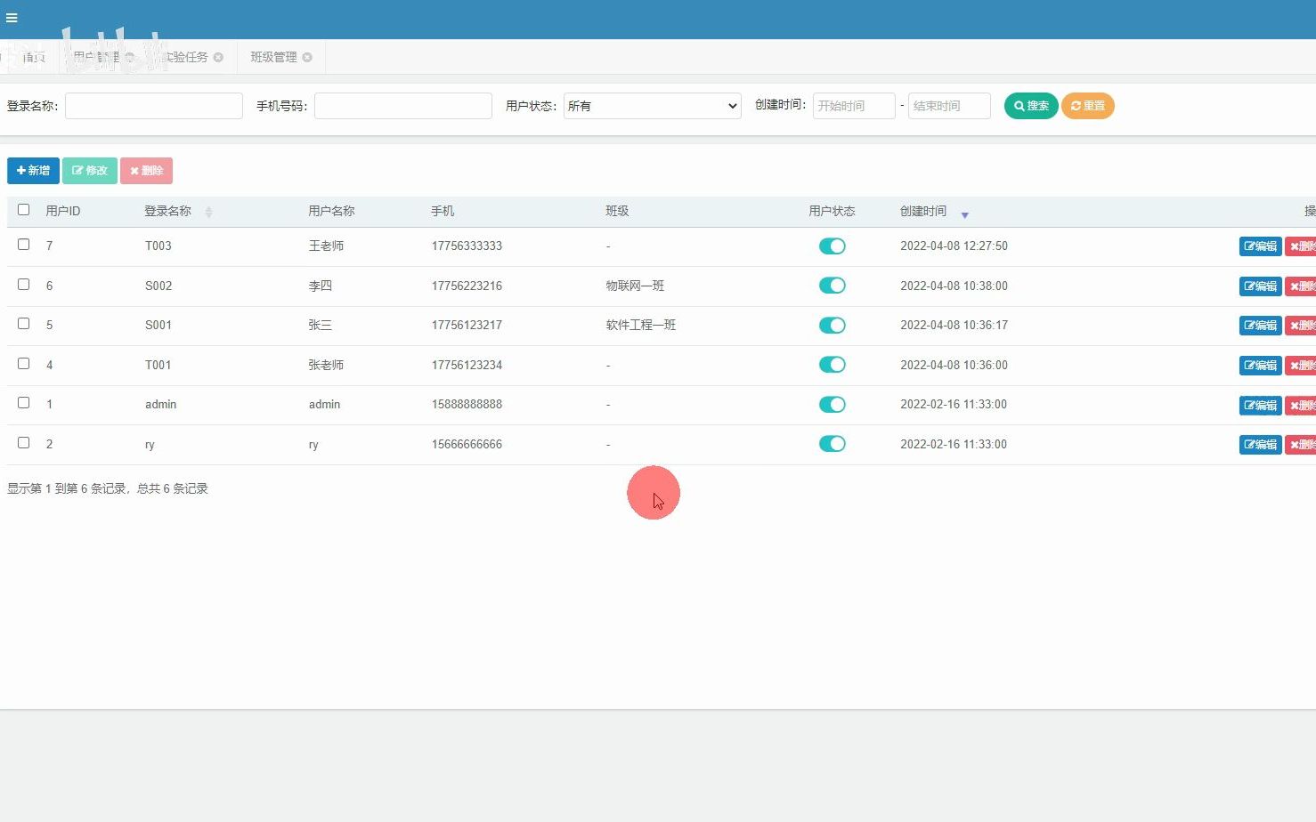This screenshot has width=1316, height=822.
Task: Toggle status switch for 王老师
Action: [833, 246]
